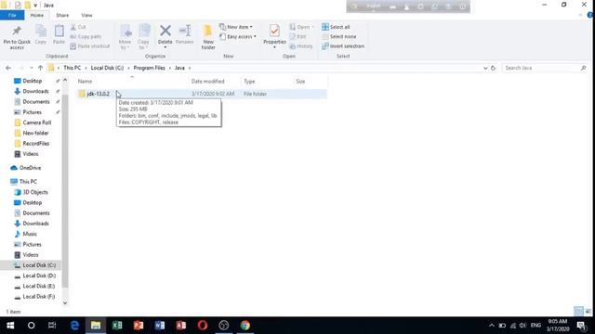Click Copy path in Clipboard group
Viewport: 595px width, 334px height.
point(86,36)
